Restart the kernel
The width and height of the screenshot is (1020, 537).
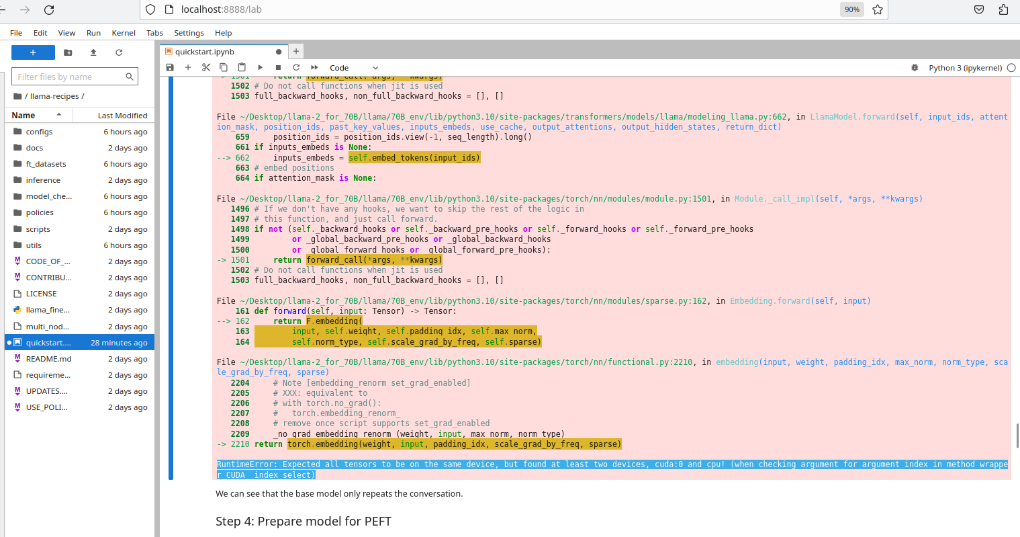295,67
